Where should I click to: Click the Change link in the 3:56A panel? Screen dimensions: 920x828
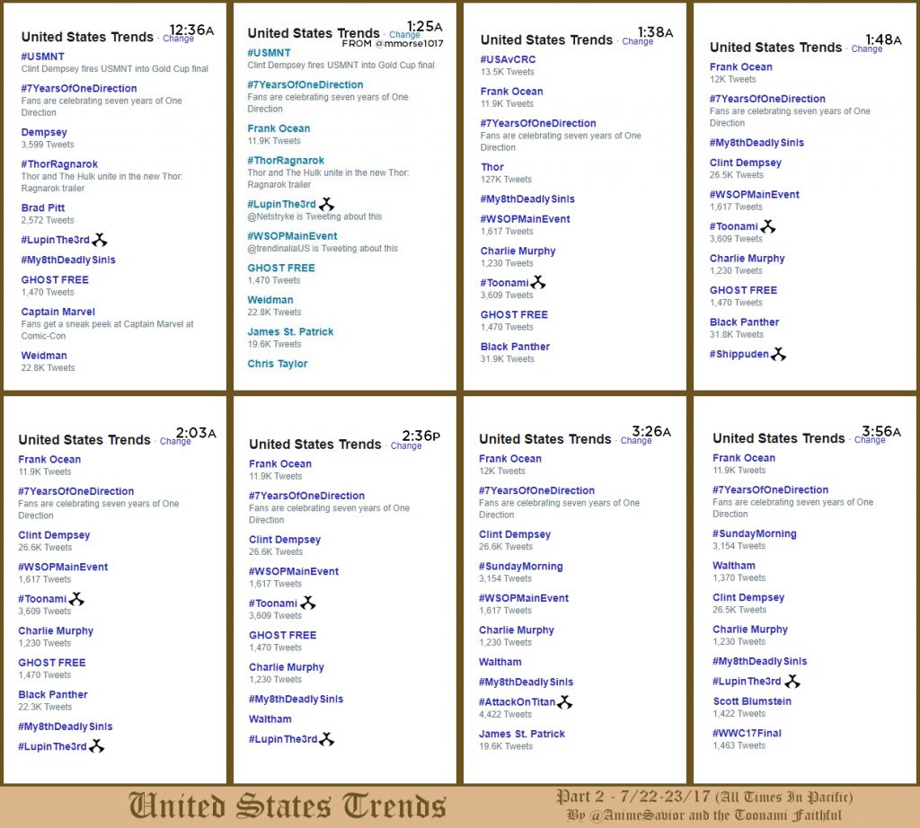(x=870, y=440)
